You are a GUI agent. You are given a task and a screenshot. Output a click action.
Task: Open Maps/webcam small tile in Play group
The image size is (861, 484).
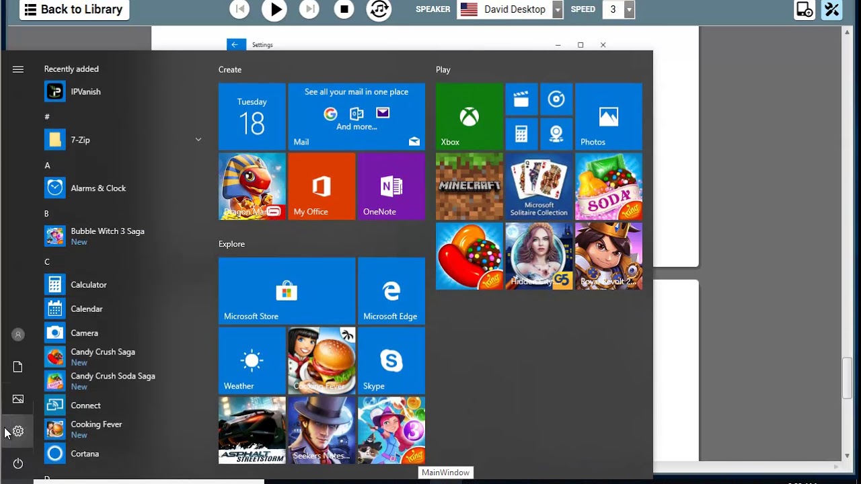(x=556, y=134)
